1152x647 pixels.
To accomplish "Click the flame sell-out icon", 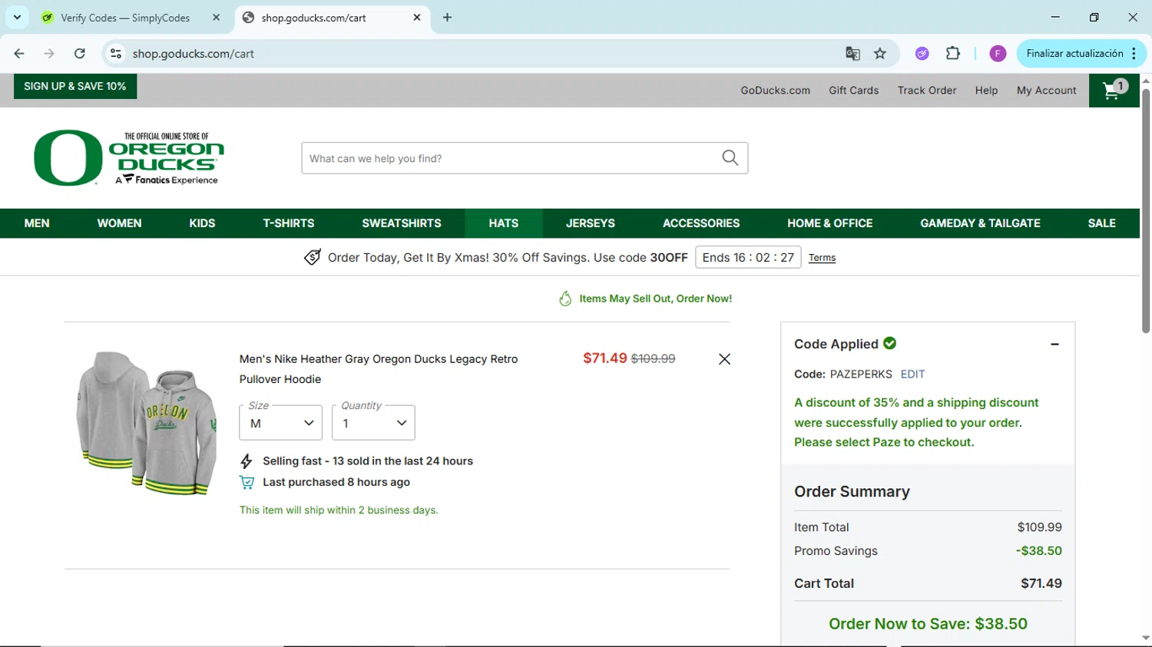I will tap(565, 299).
